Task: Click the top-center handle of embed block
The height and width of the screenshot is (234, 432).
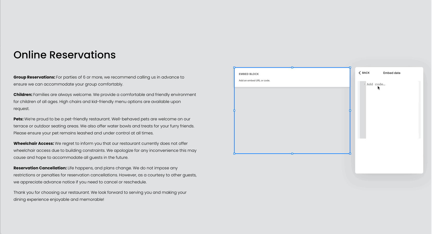Action: tap(292, 67)
